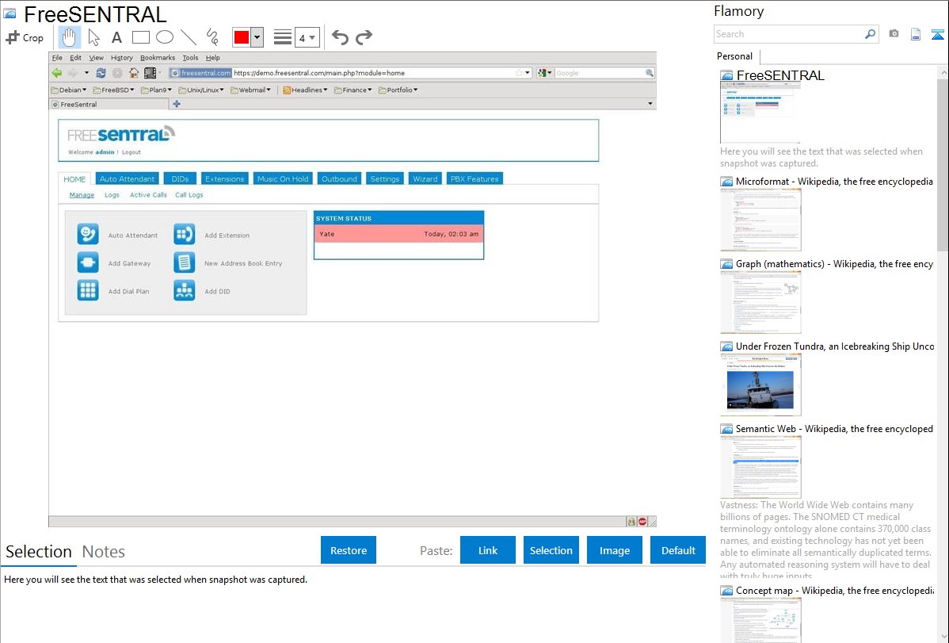
Task: Click the blue upload icon in Flamory header
Action: tap(937, 34)
